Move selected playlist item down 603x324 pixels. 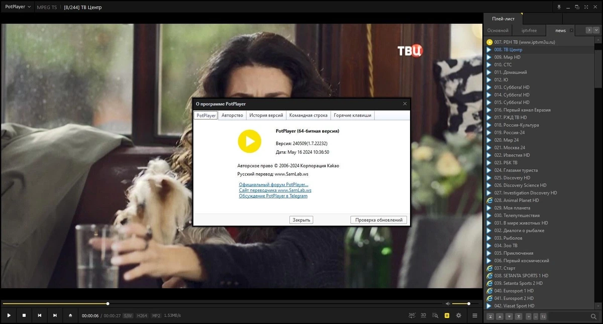tap(509, 316)
